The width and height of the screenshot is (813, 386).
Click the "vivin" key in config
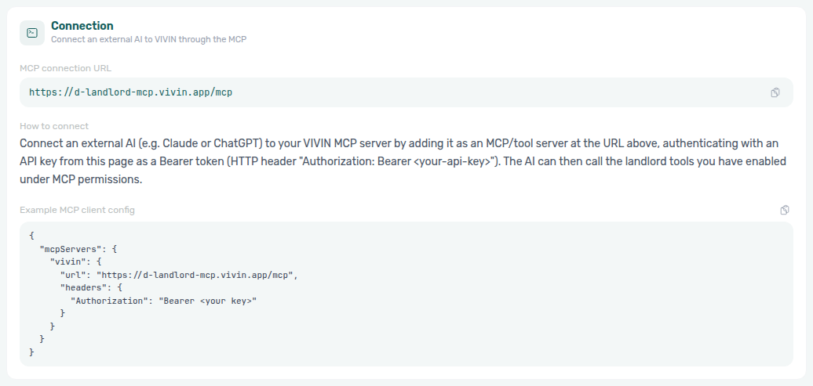point(68,262)
